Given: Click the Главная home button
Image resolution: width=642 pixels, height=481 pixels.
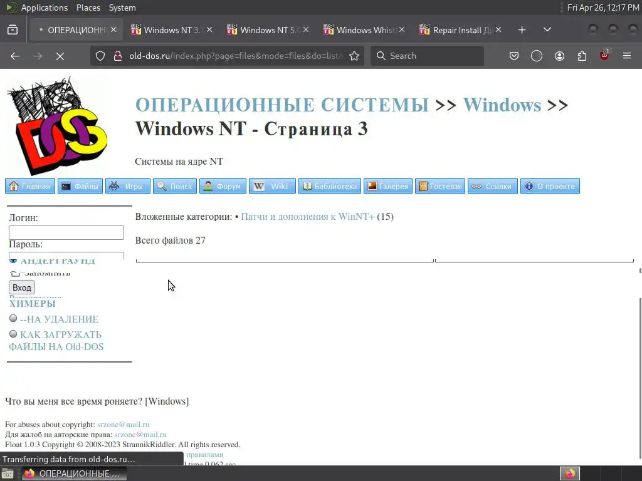Looking at the screenshot, I should click(30, 186).
